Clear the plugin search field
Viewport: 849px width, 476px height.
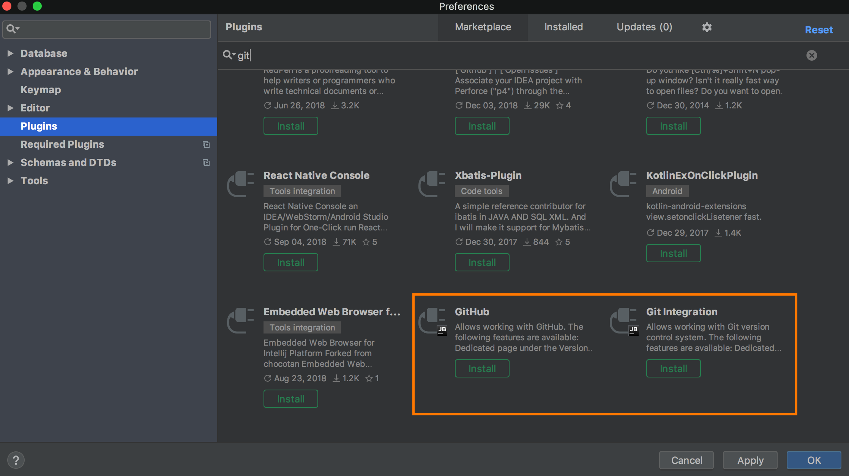[811, 55]
